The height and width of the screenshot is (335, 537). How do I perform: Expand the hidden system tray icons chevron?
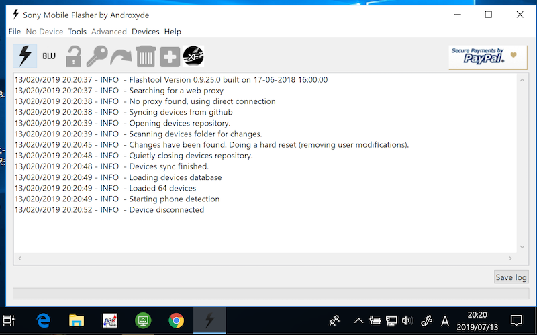tap(358, 321)
